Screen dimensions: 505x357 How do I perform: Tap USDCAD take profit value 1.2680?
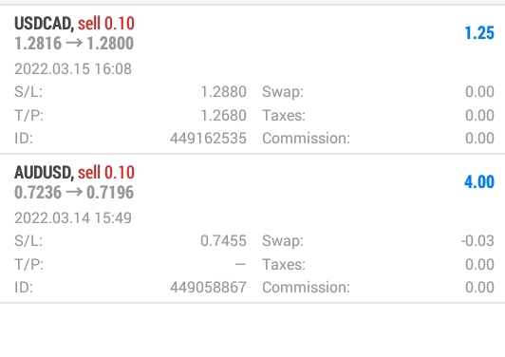223,115
